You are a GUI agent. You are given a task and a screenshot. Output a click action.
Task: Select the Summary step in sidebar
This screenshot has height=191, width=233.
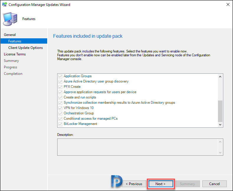pos(11,61)
